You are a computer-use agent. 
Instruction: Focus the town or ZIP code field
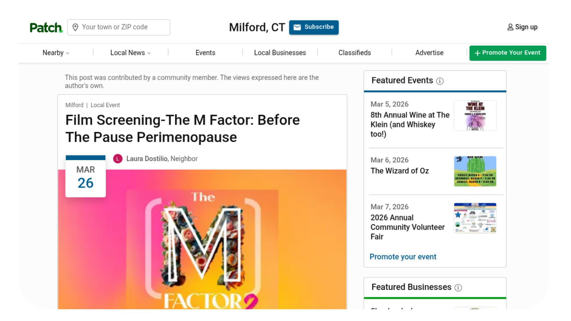123,27
